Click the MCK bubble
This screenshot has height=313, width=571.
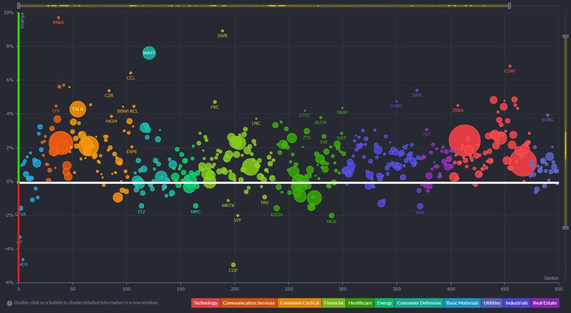331,216
